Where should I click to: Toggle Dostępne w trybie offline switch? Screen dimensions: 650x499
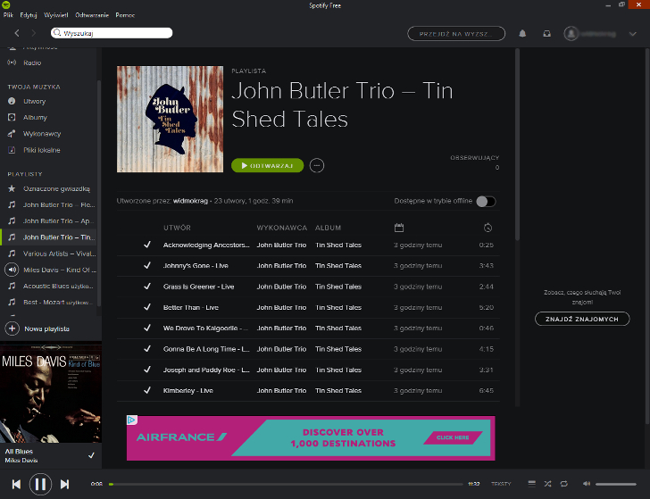tap(486, 202)
